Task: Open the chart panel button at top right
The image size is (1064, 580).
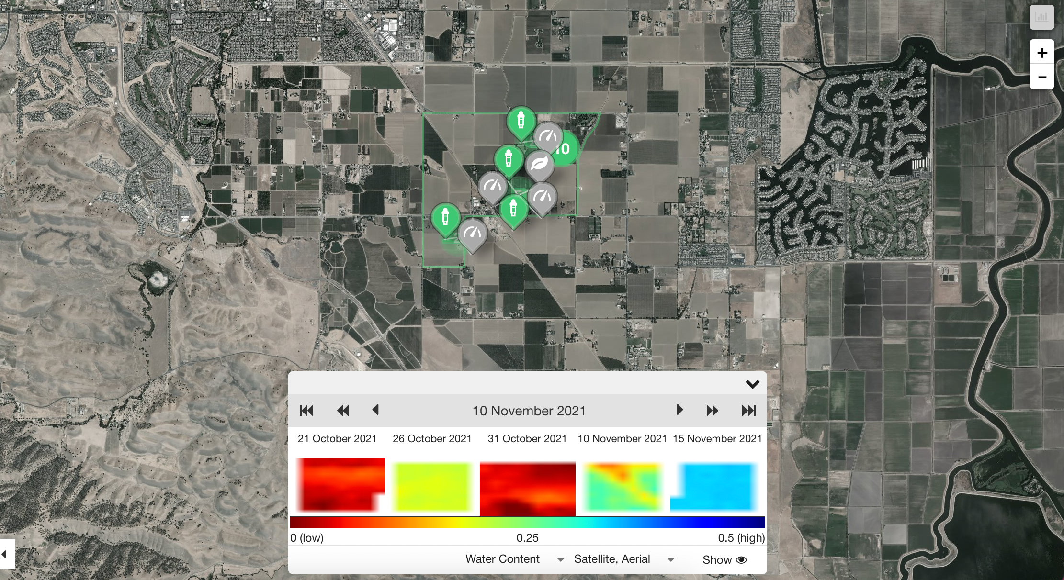Action: pos(1041,18)
